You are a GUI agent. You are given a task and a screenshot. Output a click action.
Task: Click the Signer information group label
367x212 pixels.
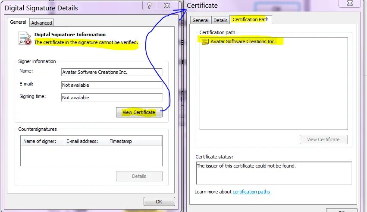pos(37,61)
